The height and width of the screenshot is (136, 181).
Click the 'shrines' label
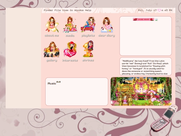(88, 60)
